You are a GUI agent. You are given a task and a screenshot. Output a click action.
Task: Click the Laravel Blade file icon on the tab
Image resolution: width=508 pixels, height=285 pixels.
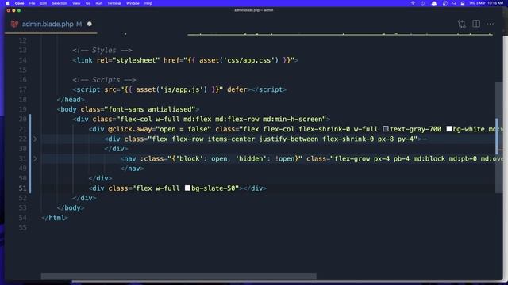[x=14, y=24]
